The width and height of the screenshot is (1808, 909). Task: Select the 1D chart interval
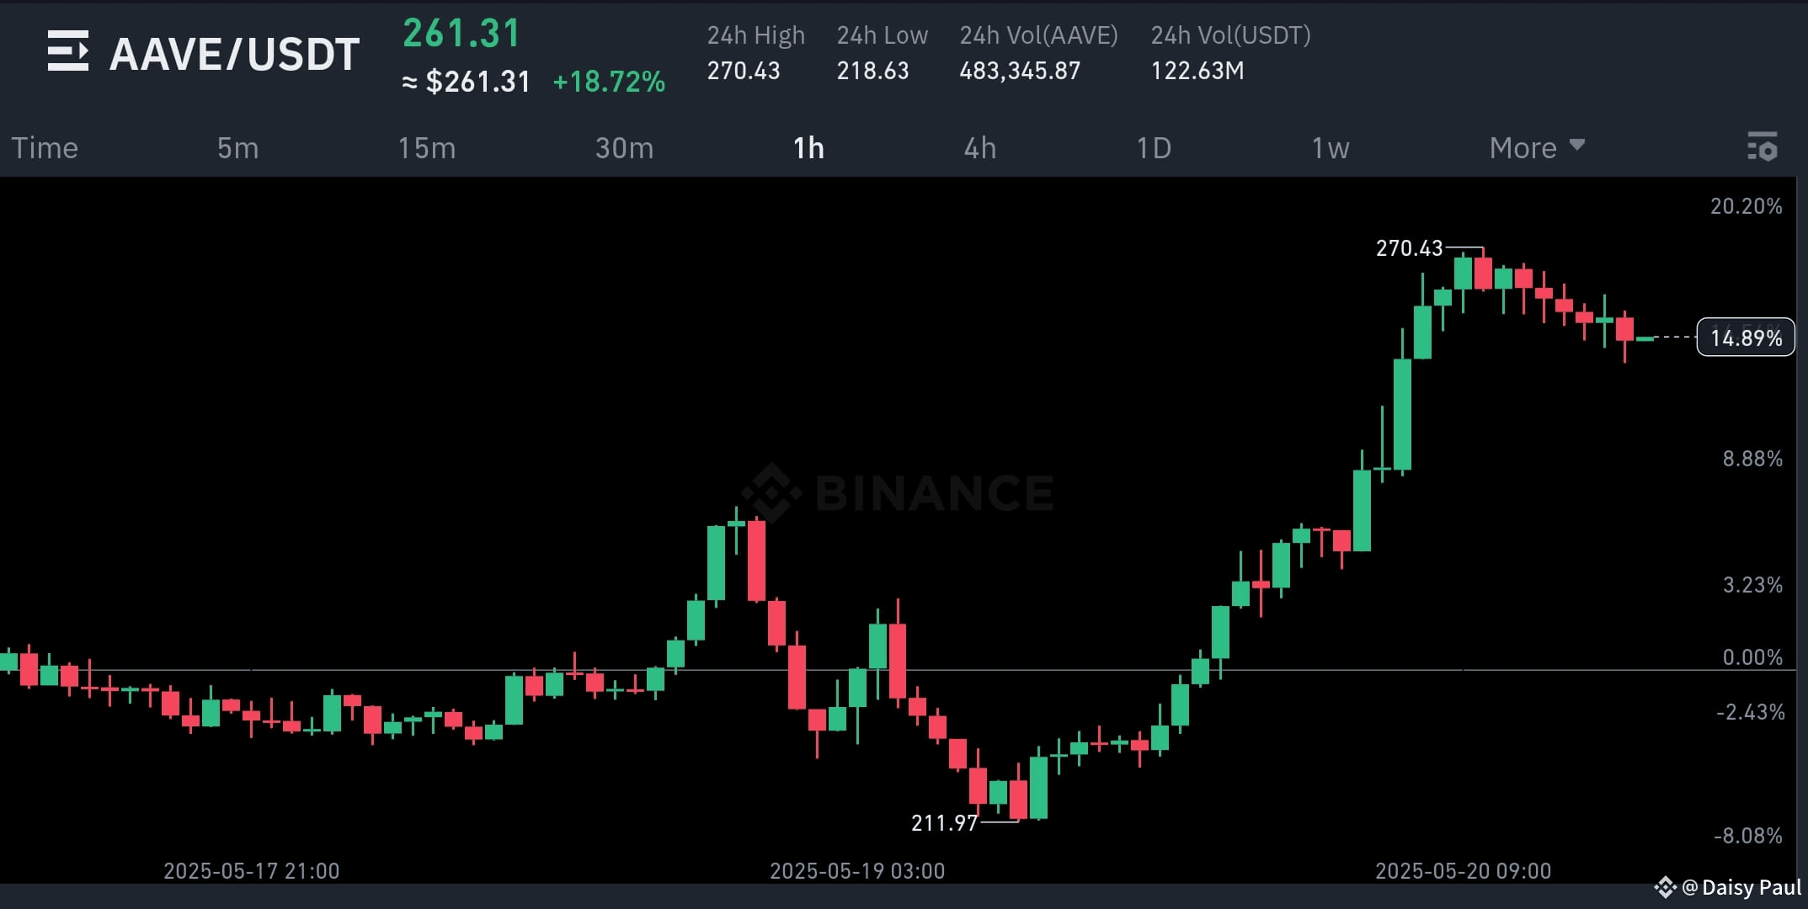click(x=1154, y=147)
